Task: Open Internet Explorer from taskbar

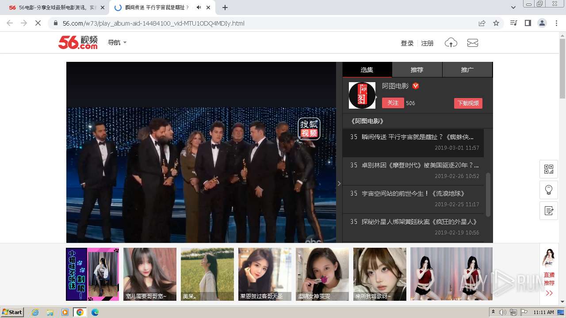Action: pos(35,312)
